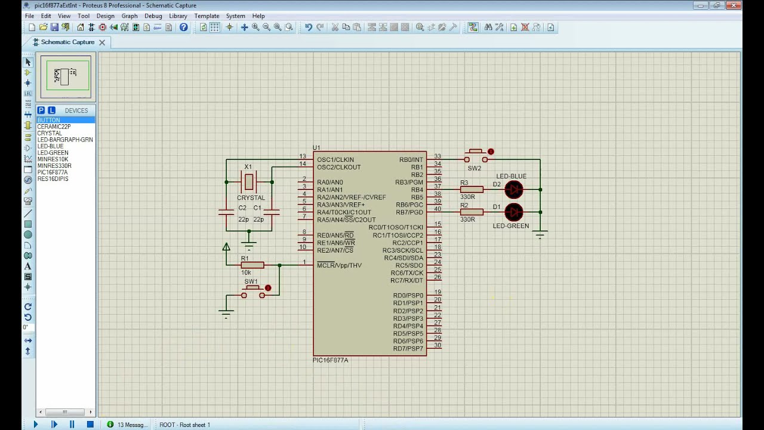Click the Rotate Anti-Clockwise icon

pos(27,317)
